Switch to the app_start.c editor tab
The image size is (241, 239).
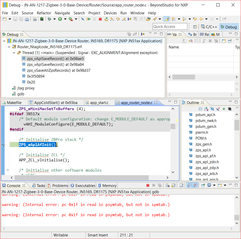pyautogui.click(x=99, y=103)
